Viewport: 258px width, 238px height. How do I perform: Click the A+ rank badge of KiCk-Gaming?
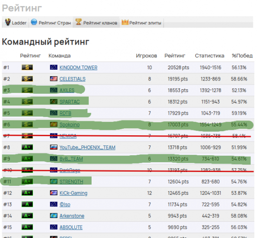pos(27,193)
